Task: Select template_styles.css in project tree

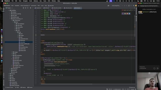Action: pos(18,65)
